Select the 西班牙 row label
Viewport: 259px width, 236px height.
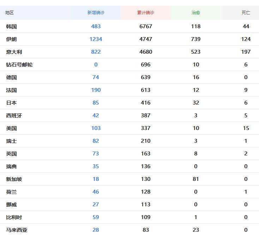[14, 116]
